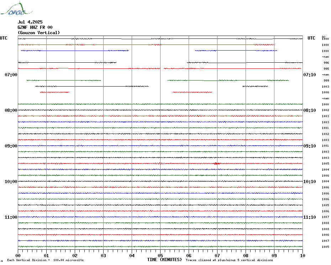
Task: Click the "07" minute tick label on the axis
Action: [217, 255]
